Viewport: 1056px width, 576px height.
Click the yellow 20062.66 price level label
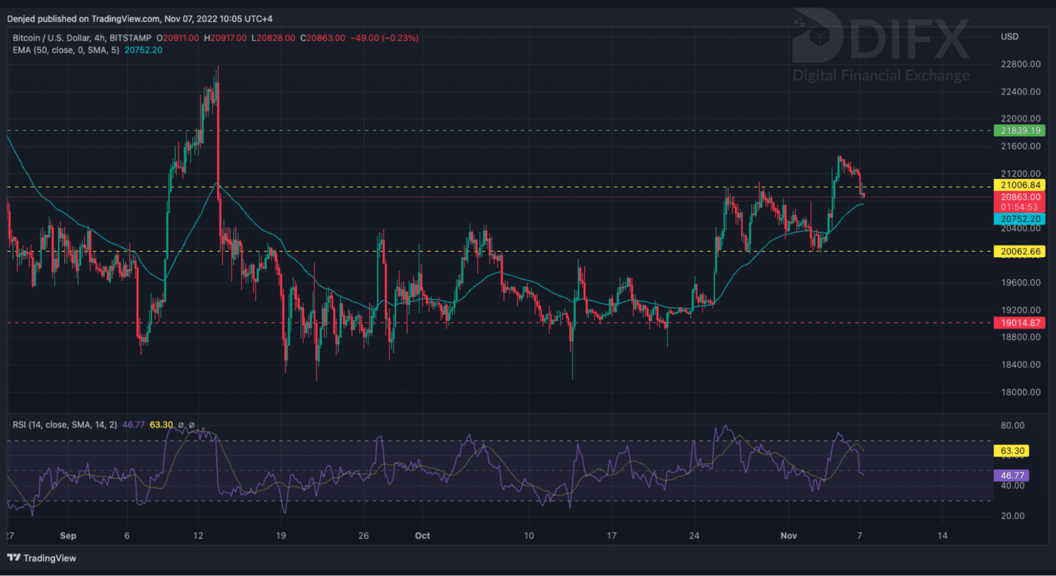[1020, 251]
